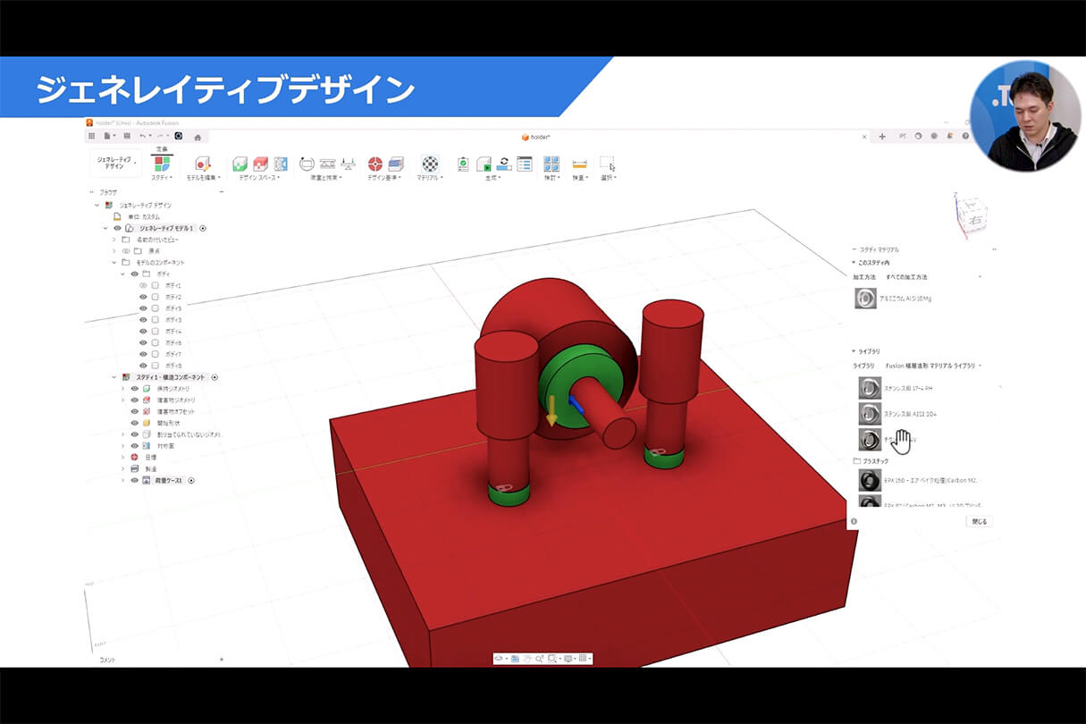Image resolution: width=1086 pixels, height=724 pixels.
Task: Toggle visibility of ボディ2
Action: [143, 297]
